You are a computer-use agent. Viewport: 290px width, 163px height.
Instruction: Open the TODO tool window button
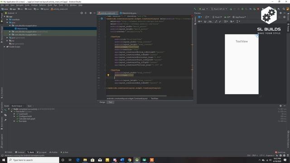pyautogui.click(x=9, y=152)
